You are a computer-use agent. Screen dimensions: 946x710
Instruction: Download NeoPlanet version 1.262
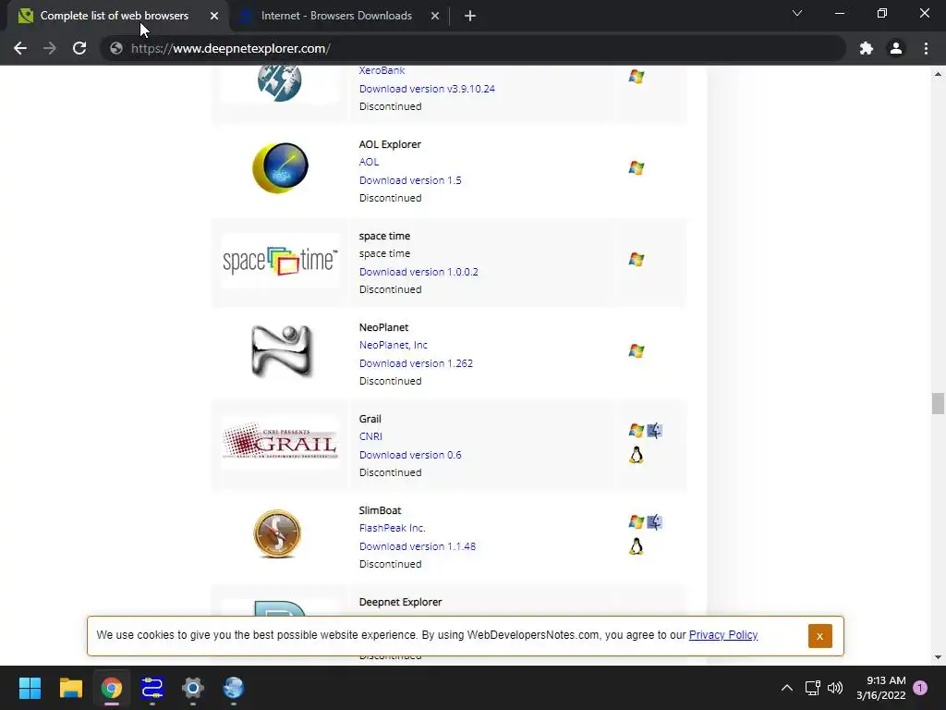[x=417, y=363]
